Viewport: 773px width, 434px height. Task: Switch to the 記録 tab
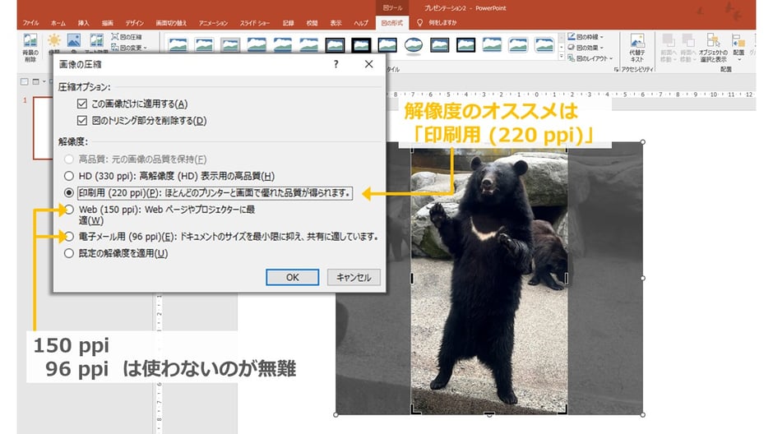click(x=289, y=23)
